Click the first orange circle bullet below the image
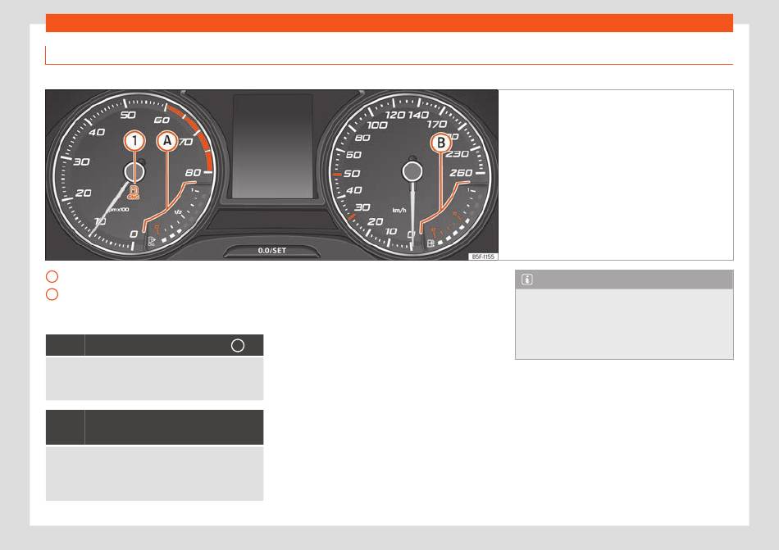Viewport: 779px width, 550px height. [x=52, y=276]
